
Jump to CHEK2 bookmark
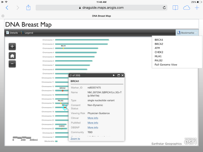coord(159,52)
